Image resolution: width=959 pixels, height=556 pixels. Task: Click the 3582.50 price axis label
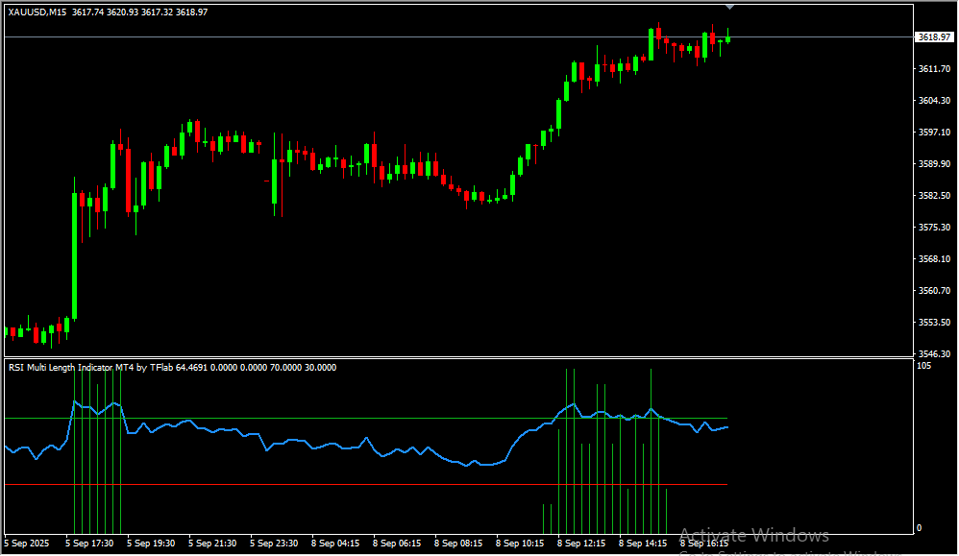(934, 196)
